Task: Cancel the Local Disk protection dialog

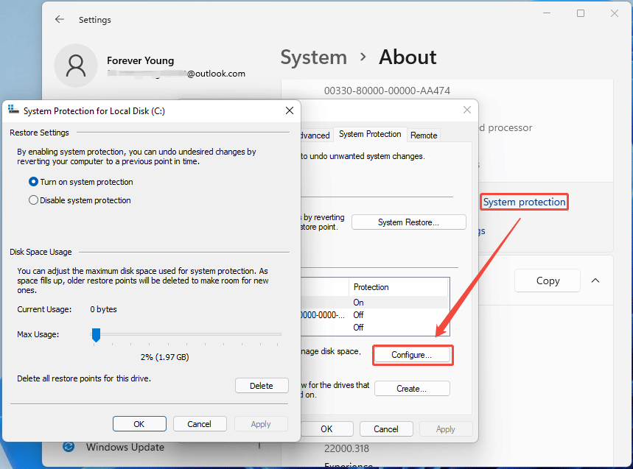Action: pyautogui.click(x=200, y=424)
